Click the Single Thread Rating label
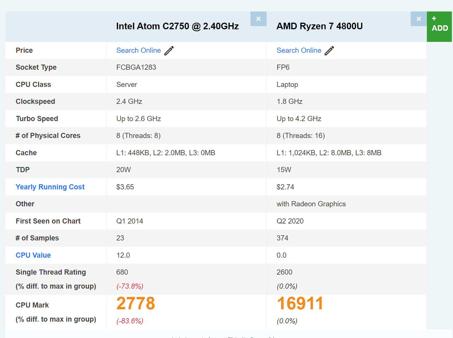The image size is (453, 338). click(51, 272)
